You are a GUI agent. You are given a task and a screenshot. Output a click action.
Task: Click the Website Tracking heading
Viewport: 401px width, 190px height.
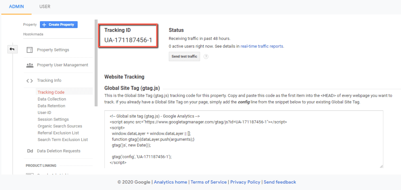[x=124, y=77]
